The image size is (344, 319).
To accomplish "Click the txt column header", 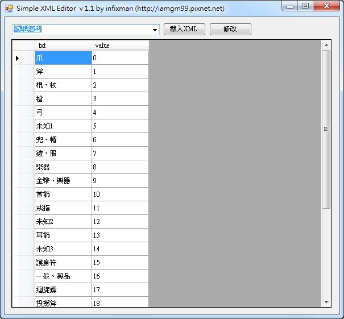I will pos(63,45).
